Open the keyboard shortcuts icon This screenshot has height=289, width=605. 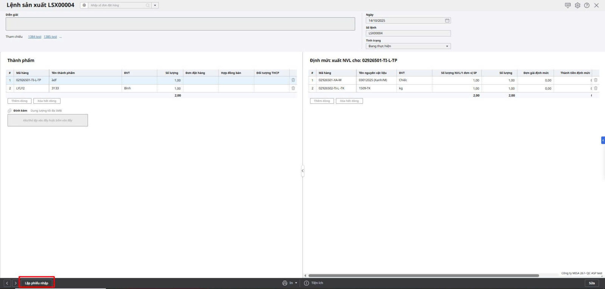(x=568, y=5)
